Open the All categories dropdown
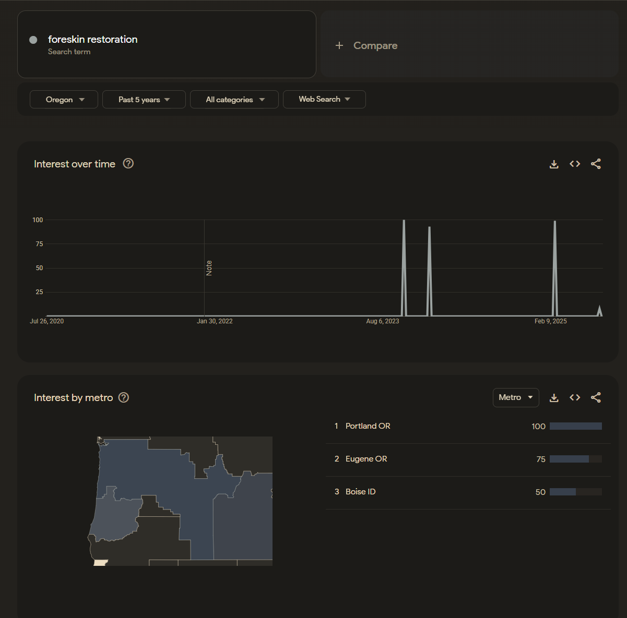Viewport: 627px width, 618px height. [x=234, y=100]
